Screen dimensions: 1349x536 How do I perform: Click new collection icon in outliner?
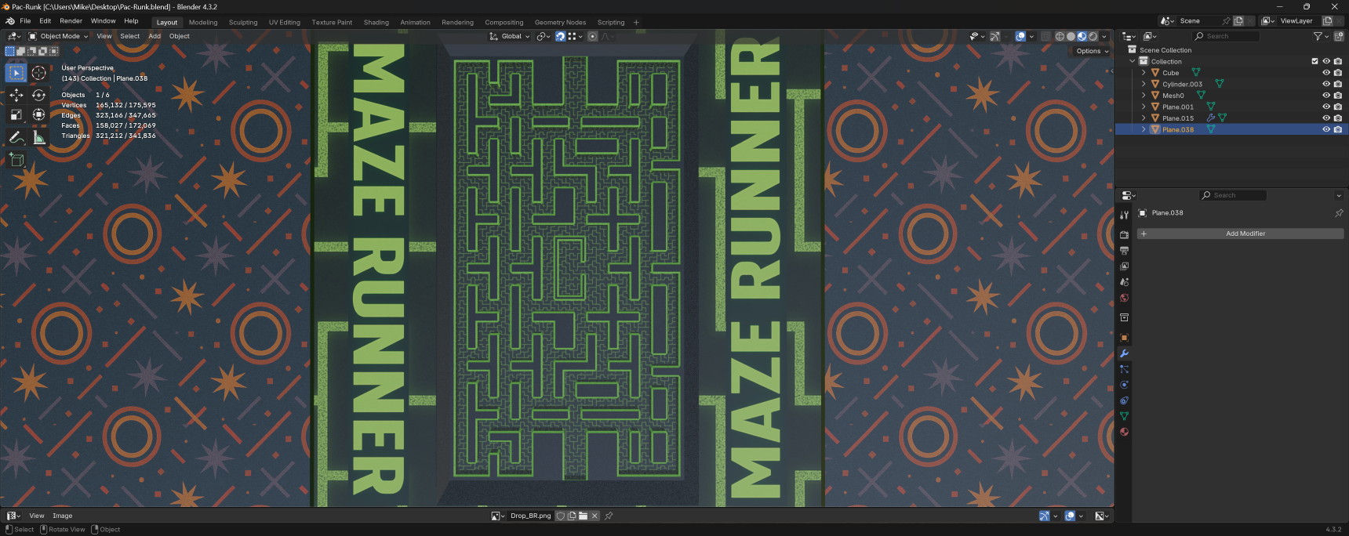pyautogui.click(x=1339, y=36)
